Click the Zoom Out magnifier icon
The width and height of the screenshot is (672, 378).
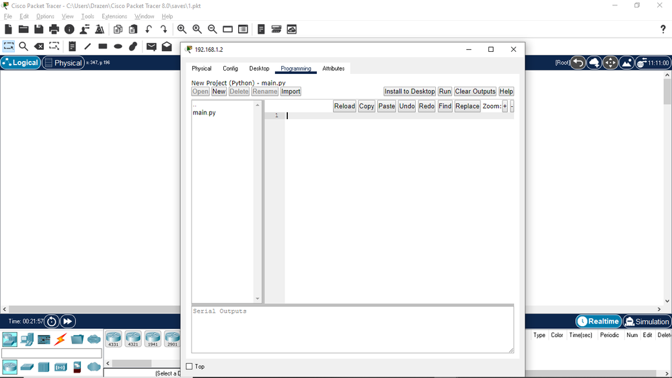pyautogui.click(x=212, y=29)
